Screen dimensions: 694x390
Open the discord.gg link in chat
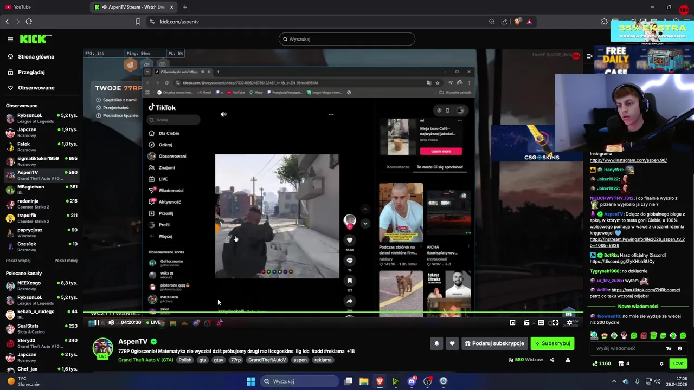pos(622,262)
